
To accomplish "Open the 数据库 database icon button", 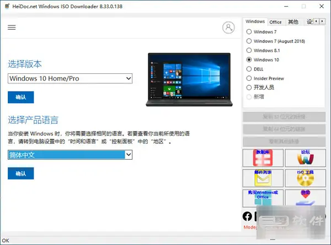I will pyautogui.click(x=263, y=158).
